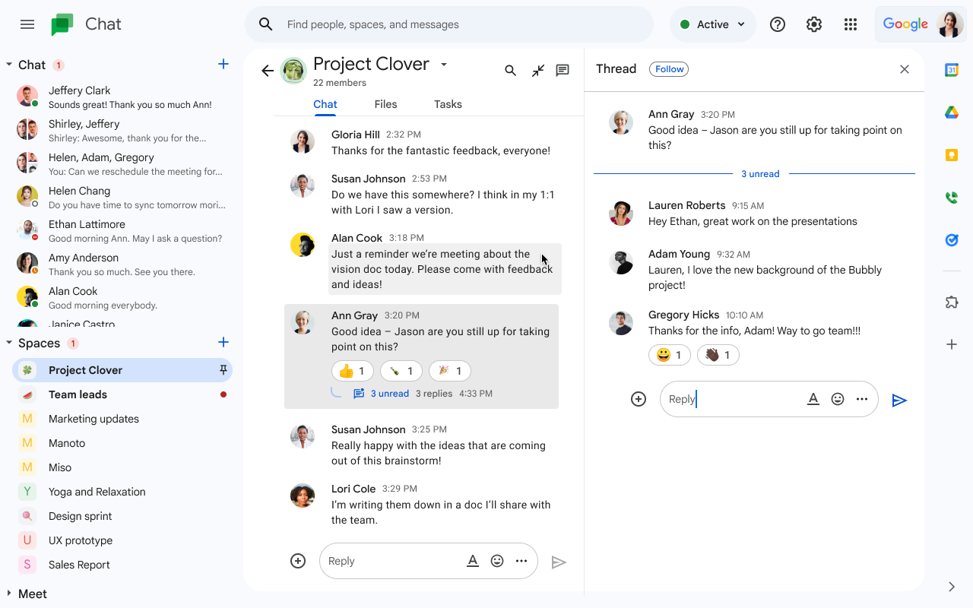Add attachment plus in thread reply box
Image resolution: width=973 pixels, height=608 pixels.
639,399
